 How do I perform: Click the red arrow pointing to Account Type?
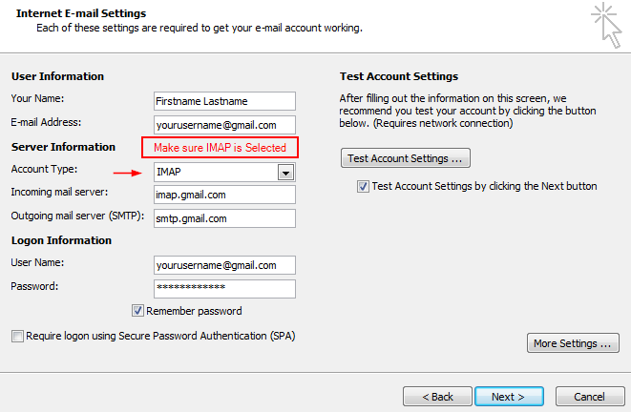pyautogui.click(x=128, y=173)
